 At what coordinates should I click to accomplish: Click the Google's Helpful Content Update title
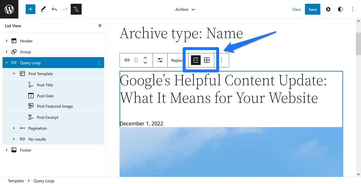pyautogui.click(x=223, y=89)
